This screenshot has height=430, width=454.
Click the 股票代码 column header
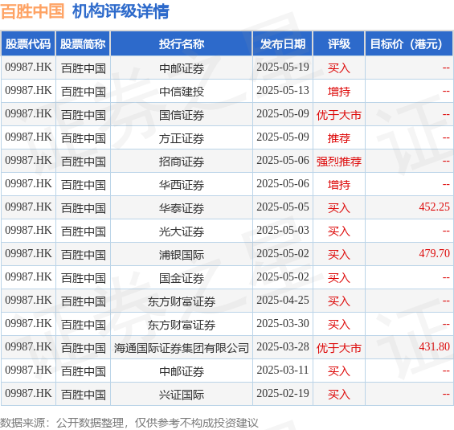(28, 43)
